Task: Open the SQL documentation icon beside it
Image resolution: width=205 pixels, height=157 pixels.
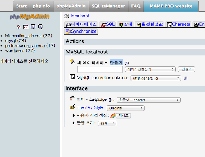Action: pyautogui.click(x=40, y=27)
